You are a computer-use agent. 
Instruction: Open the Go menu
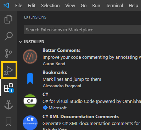[x=84, y=6]
